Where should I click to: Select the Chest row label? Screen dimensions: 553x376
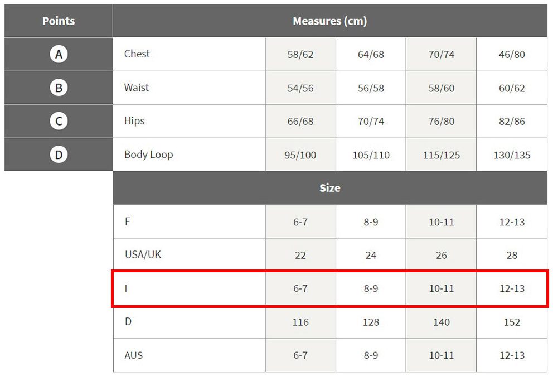pyautogui.click(x=137, y=54)
